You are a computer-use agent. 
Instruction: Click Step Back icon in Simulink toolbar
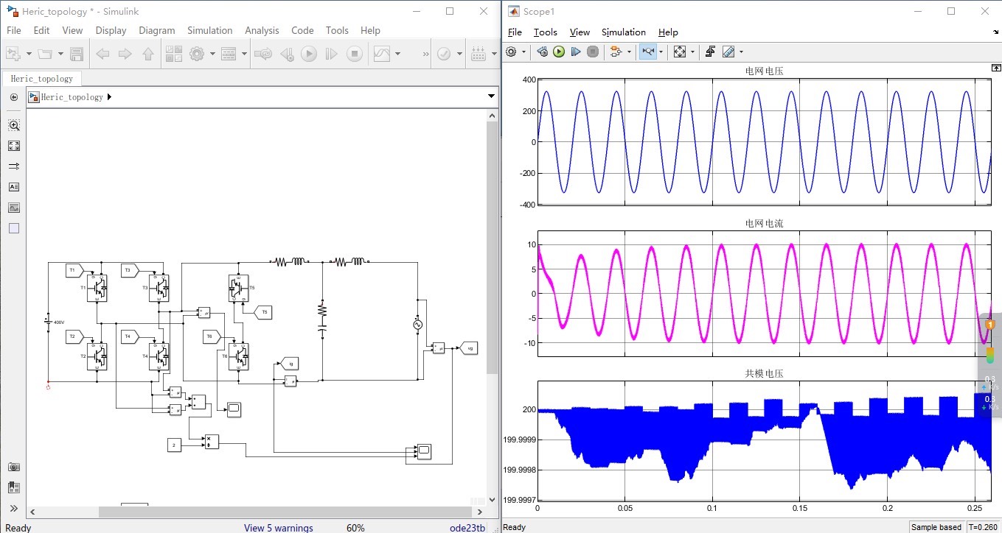288,54
